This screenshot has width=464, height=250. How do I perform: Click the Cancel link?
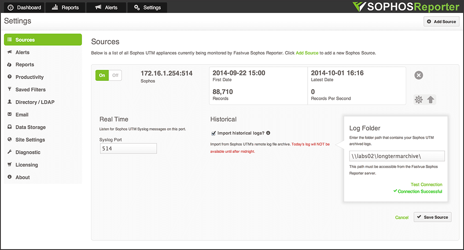coord(401,217)
